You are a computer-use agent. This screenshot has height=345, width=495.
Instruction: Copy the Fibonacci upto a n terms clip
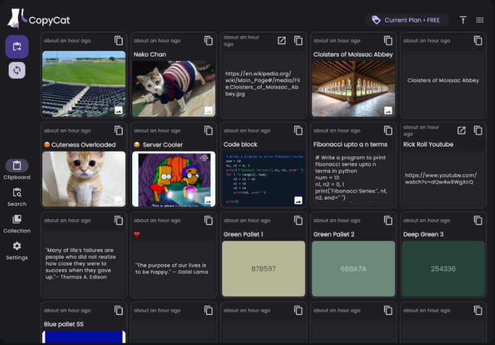[388, 131]
